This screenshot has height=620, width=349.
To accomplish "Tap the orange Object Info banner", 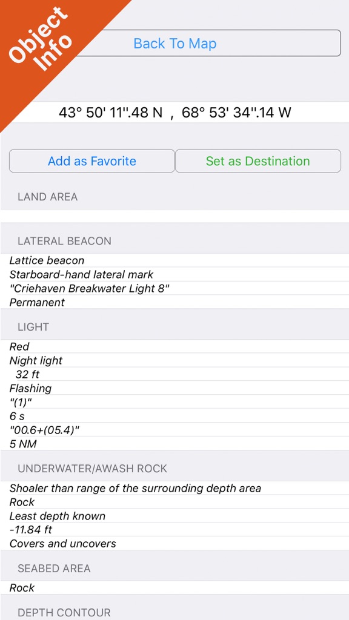I will 44,44.
